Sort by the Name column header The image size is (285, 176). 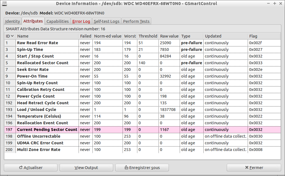point(47,36)
